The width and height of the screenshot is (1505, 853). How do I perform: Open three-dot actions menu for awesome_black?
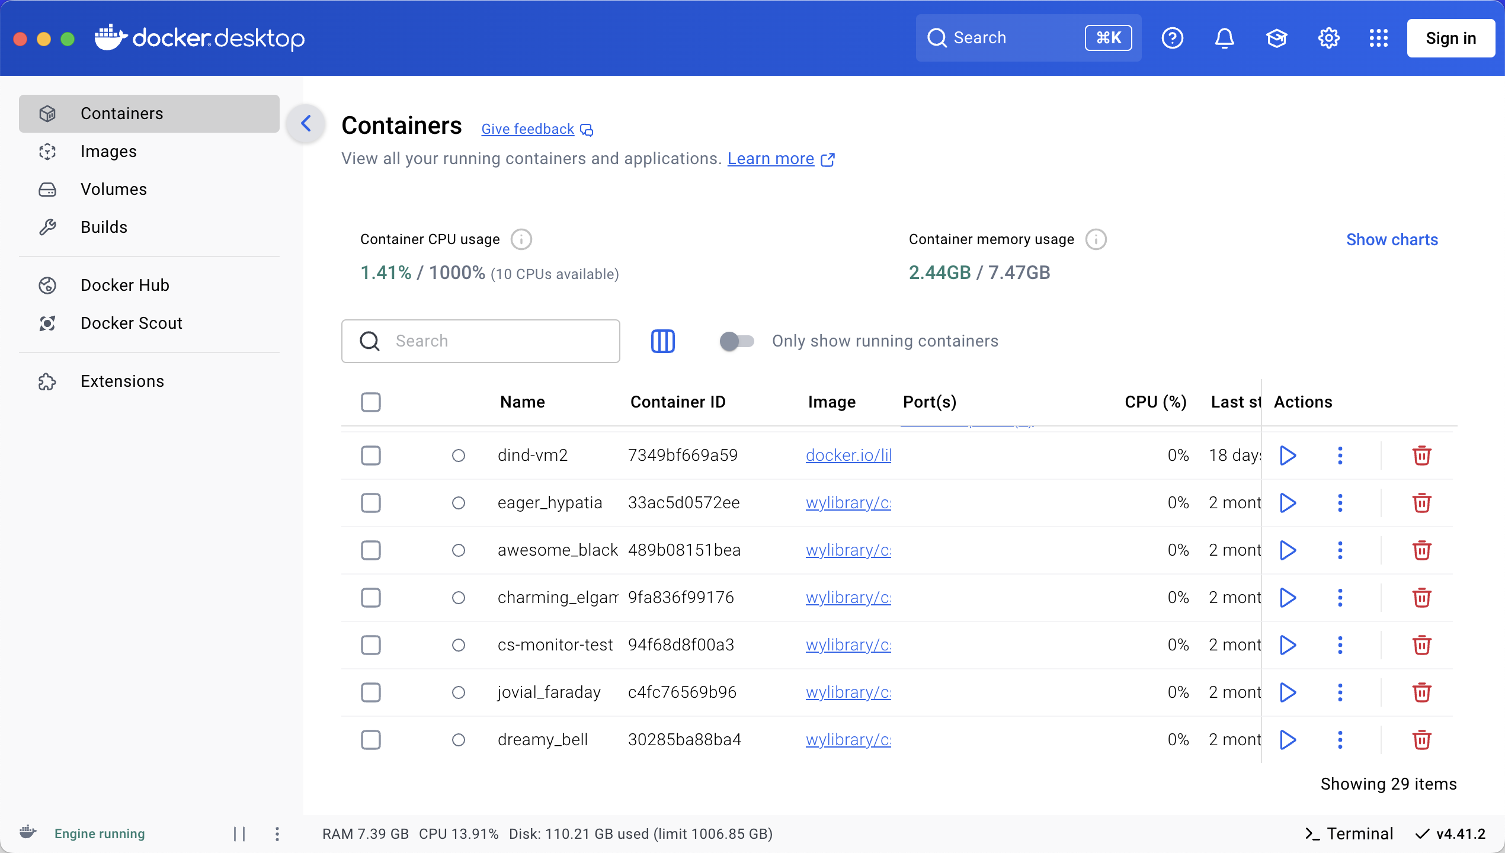(1340, 550)
